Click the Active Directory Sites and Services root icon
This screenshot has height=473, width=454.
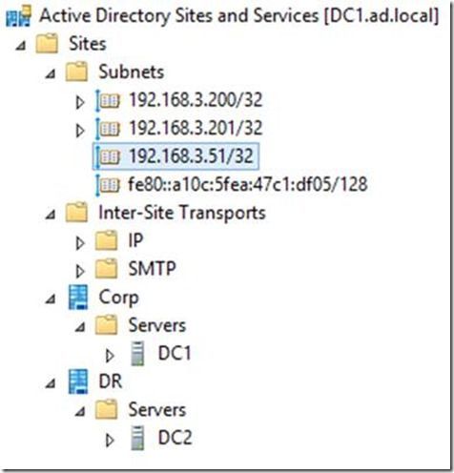pyautogui.click(x=19, y=16)
